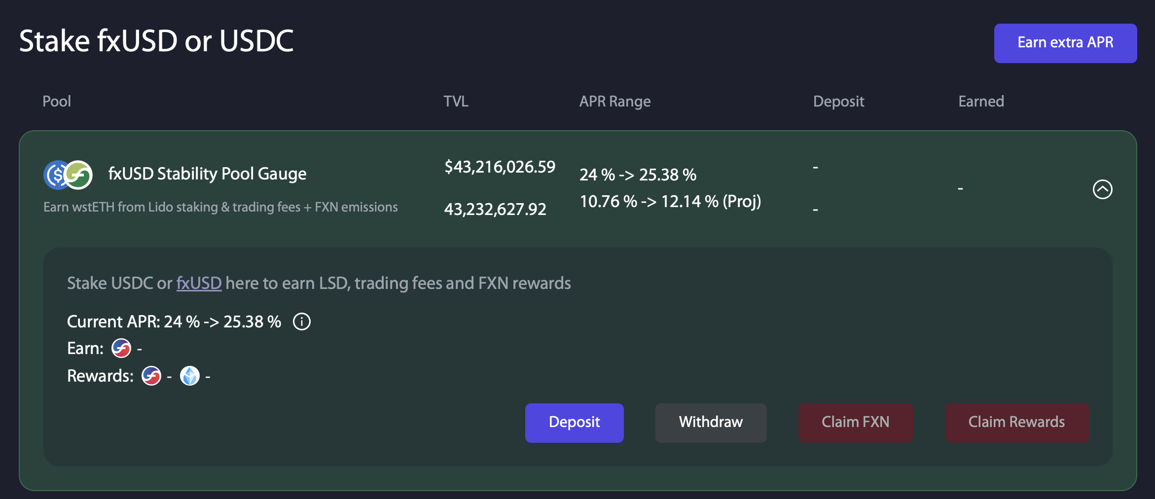
Task: Click the pool icon pair beside the gauge name
Action: pyautogui.click(x=68, y=174)
